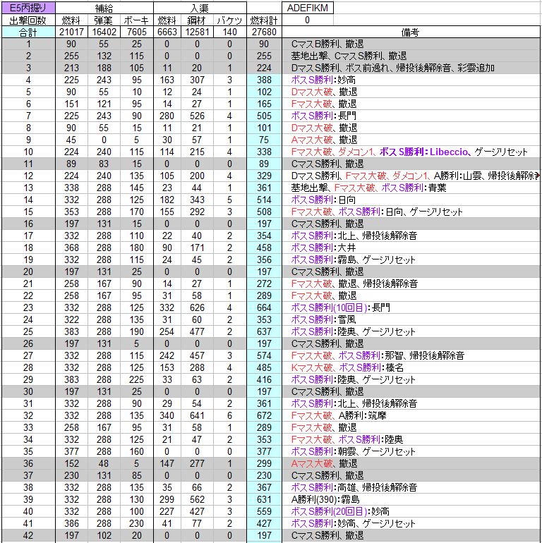Image resolution: width=542 pixels, height=543 pixels.
Task: Select row 17 note mentioning 北上
Action: pyautogui.click(x=354, y=236)
